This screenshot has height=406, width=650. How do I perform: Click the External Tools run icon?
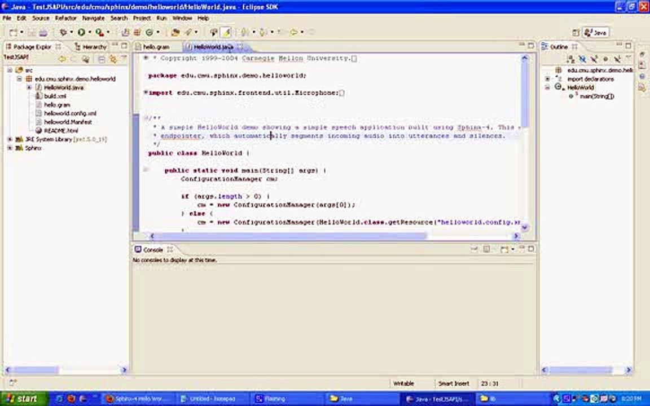(x=99, y=32)
